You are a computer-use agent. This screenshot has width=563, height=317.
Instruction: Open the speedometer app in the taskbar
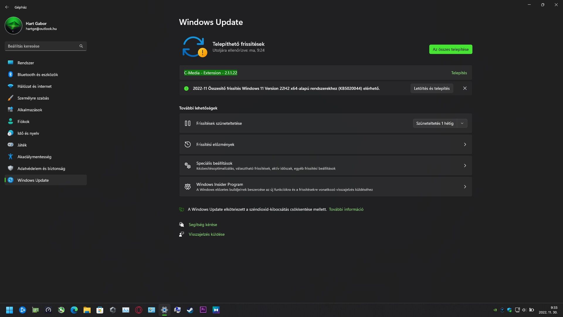(x=48, y=310)
